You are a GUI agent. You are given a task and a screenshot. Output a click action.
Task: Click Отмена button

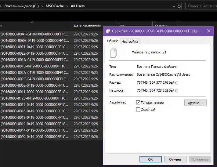175,159
